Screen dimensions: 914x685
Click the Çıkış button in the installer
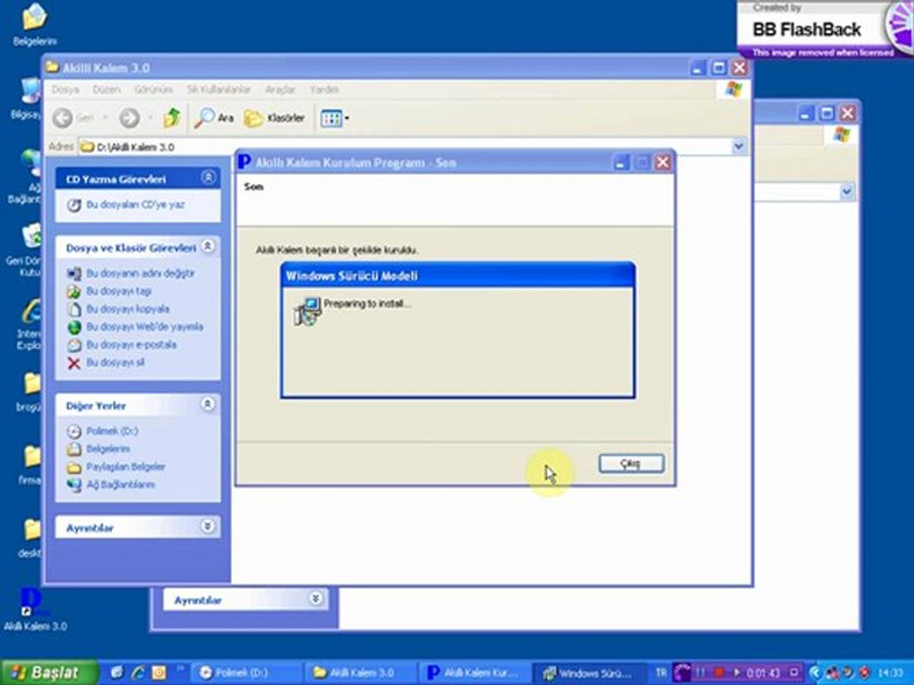point(632,464)
